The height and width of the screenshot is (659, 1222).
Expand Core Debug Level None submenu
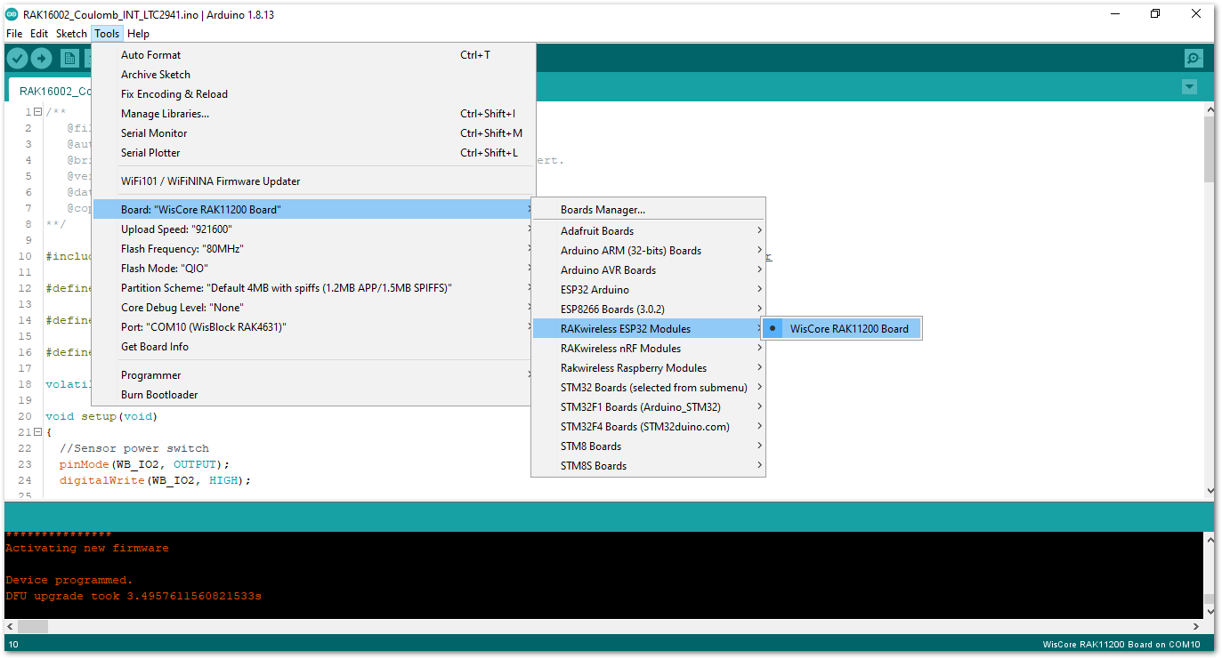point(314,308)
